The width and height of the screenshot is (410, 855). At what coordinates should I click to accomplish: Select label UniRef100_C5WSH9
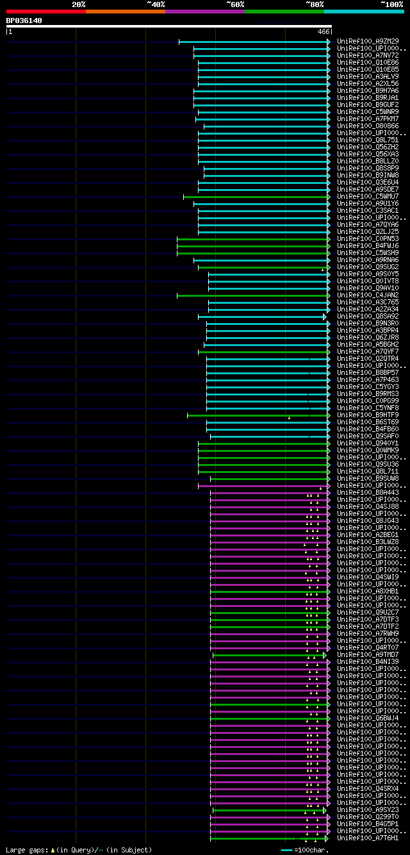pyautogui.click(x=368, y=253)
